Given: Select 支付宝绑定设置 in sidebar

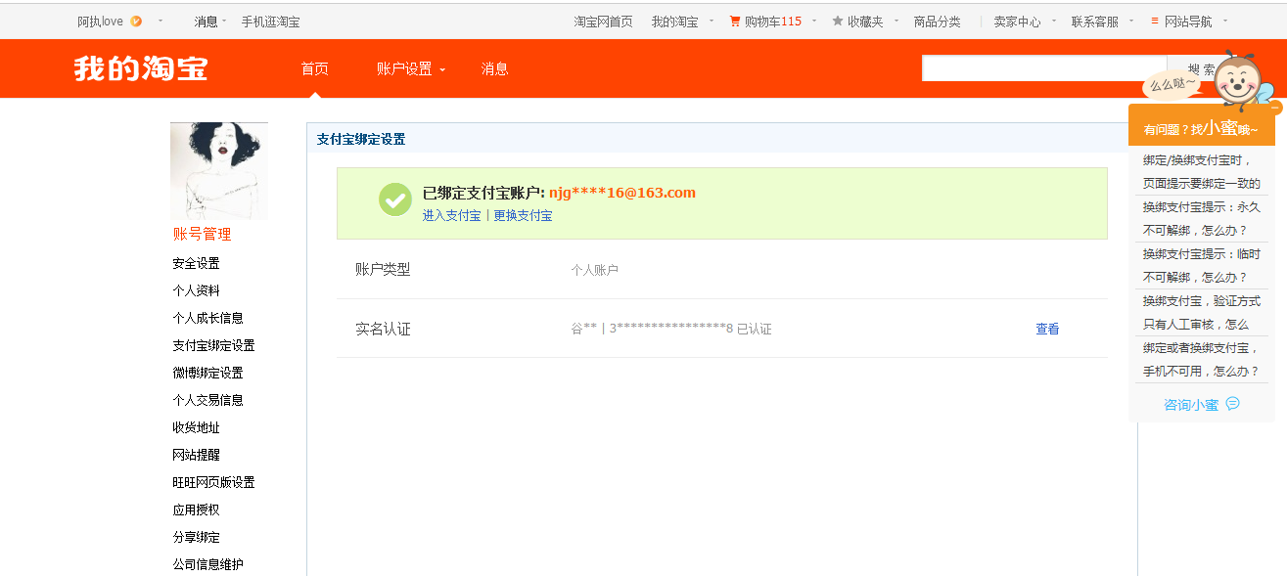Looking at the screenshot, I should [213, 345].
